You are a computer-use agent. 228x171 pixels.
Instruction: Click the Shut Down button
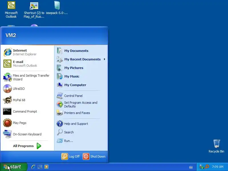click(94, 156)
